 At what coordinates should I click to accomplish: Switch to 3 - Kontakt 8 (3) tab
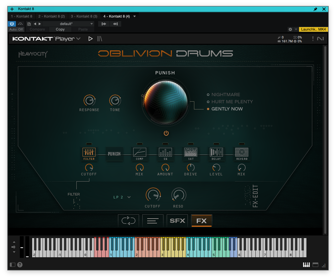coord(84,17)
